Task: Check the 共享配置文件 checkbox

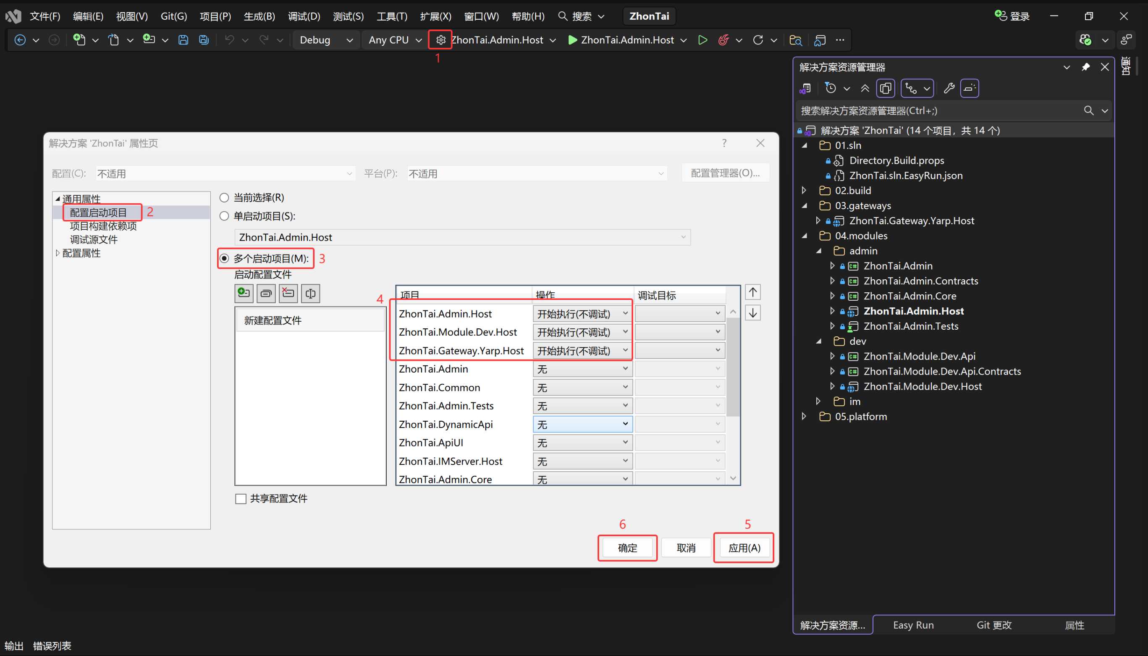Action: pos(241,499)
